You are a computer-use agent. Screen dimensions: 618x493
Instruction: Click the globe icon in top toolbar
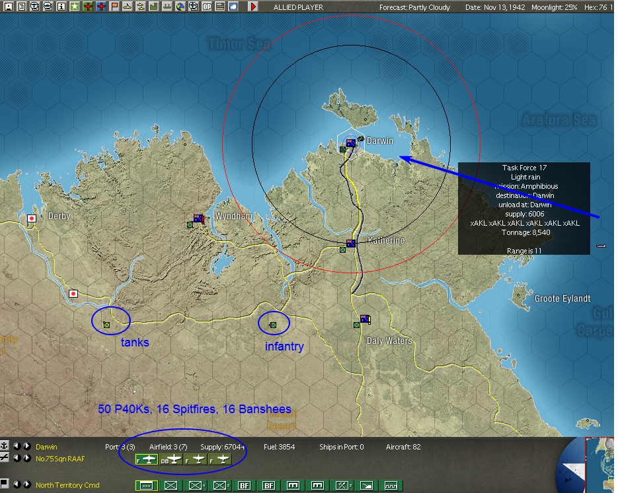coord(180,7)
